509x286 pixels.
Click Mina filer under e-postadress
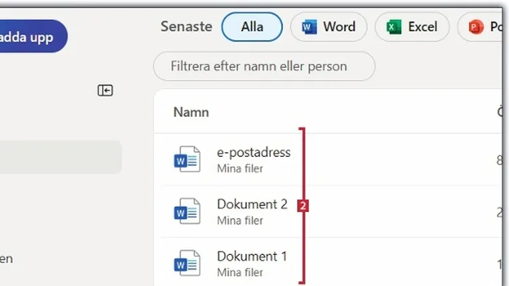pyautogui.click(x=240, y=168)
